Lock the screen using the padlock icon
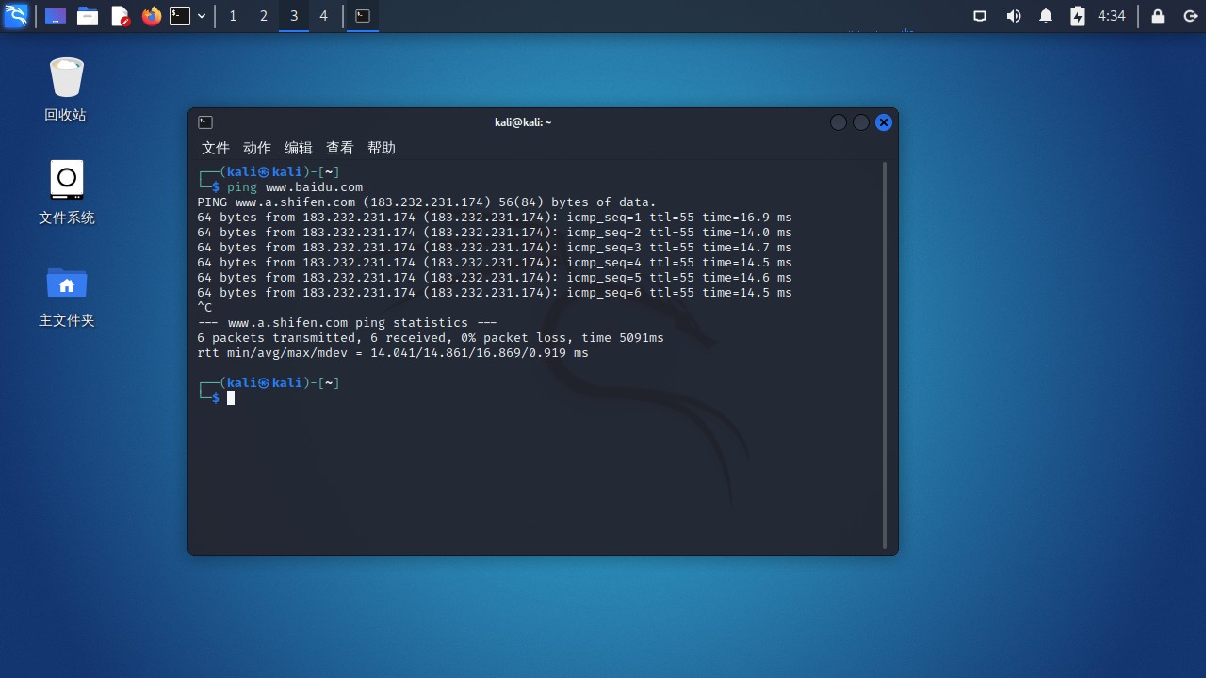 [1156, 15]
